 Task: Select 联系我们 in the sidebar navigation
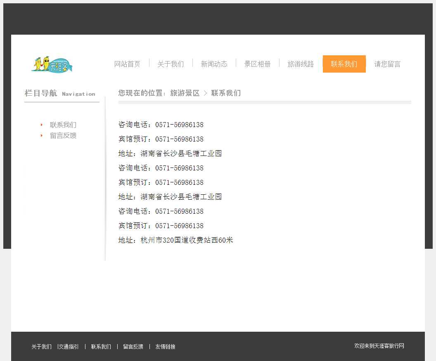point(63,125)
